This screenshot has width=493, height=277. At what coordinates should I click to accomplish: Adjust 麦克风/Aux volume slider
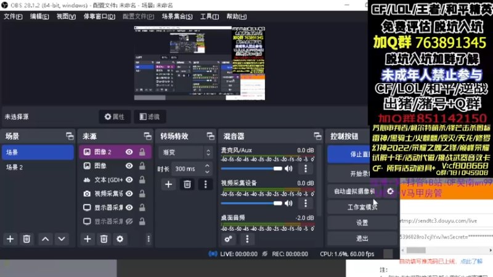click(251, 169)
